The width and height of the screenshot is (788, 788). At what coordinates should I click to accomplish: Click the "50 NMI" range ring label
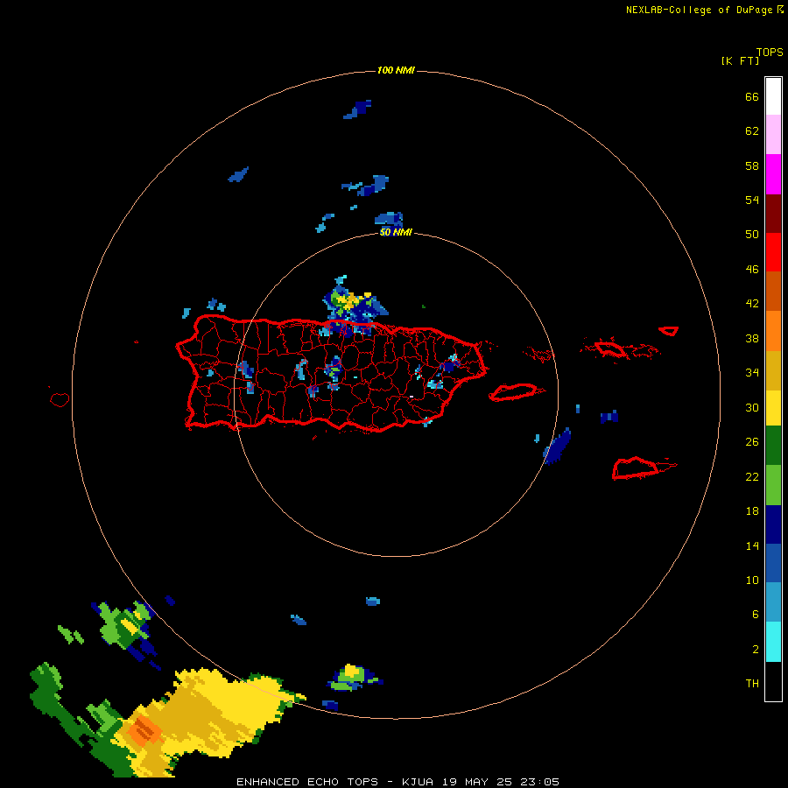pyautogui.click(x=396, y=232)
